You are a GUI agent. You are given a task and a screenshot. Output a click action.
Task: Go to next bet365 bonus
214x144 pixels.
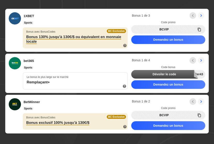point(201,60)
